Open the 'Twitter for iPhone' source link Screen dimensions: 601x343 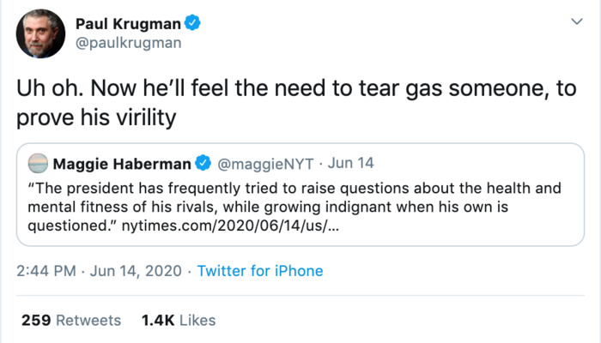(x=260, y=271)
